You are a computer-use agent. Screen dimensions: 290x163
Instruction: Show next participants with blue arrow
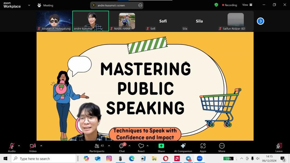pos(260,21)
